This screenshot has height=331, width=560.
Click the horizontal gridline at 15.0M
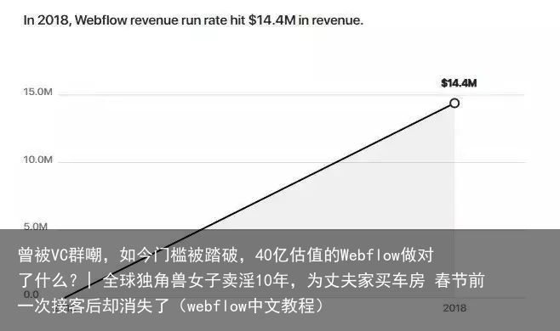point(291,95)
